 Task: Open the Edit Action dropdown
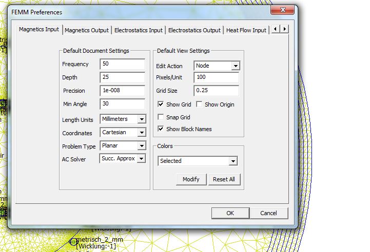pyautogui.click(x=217, y=66)
